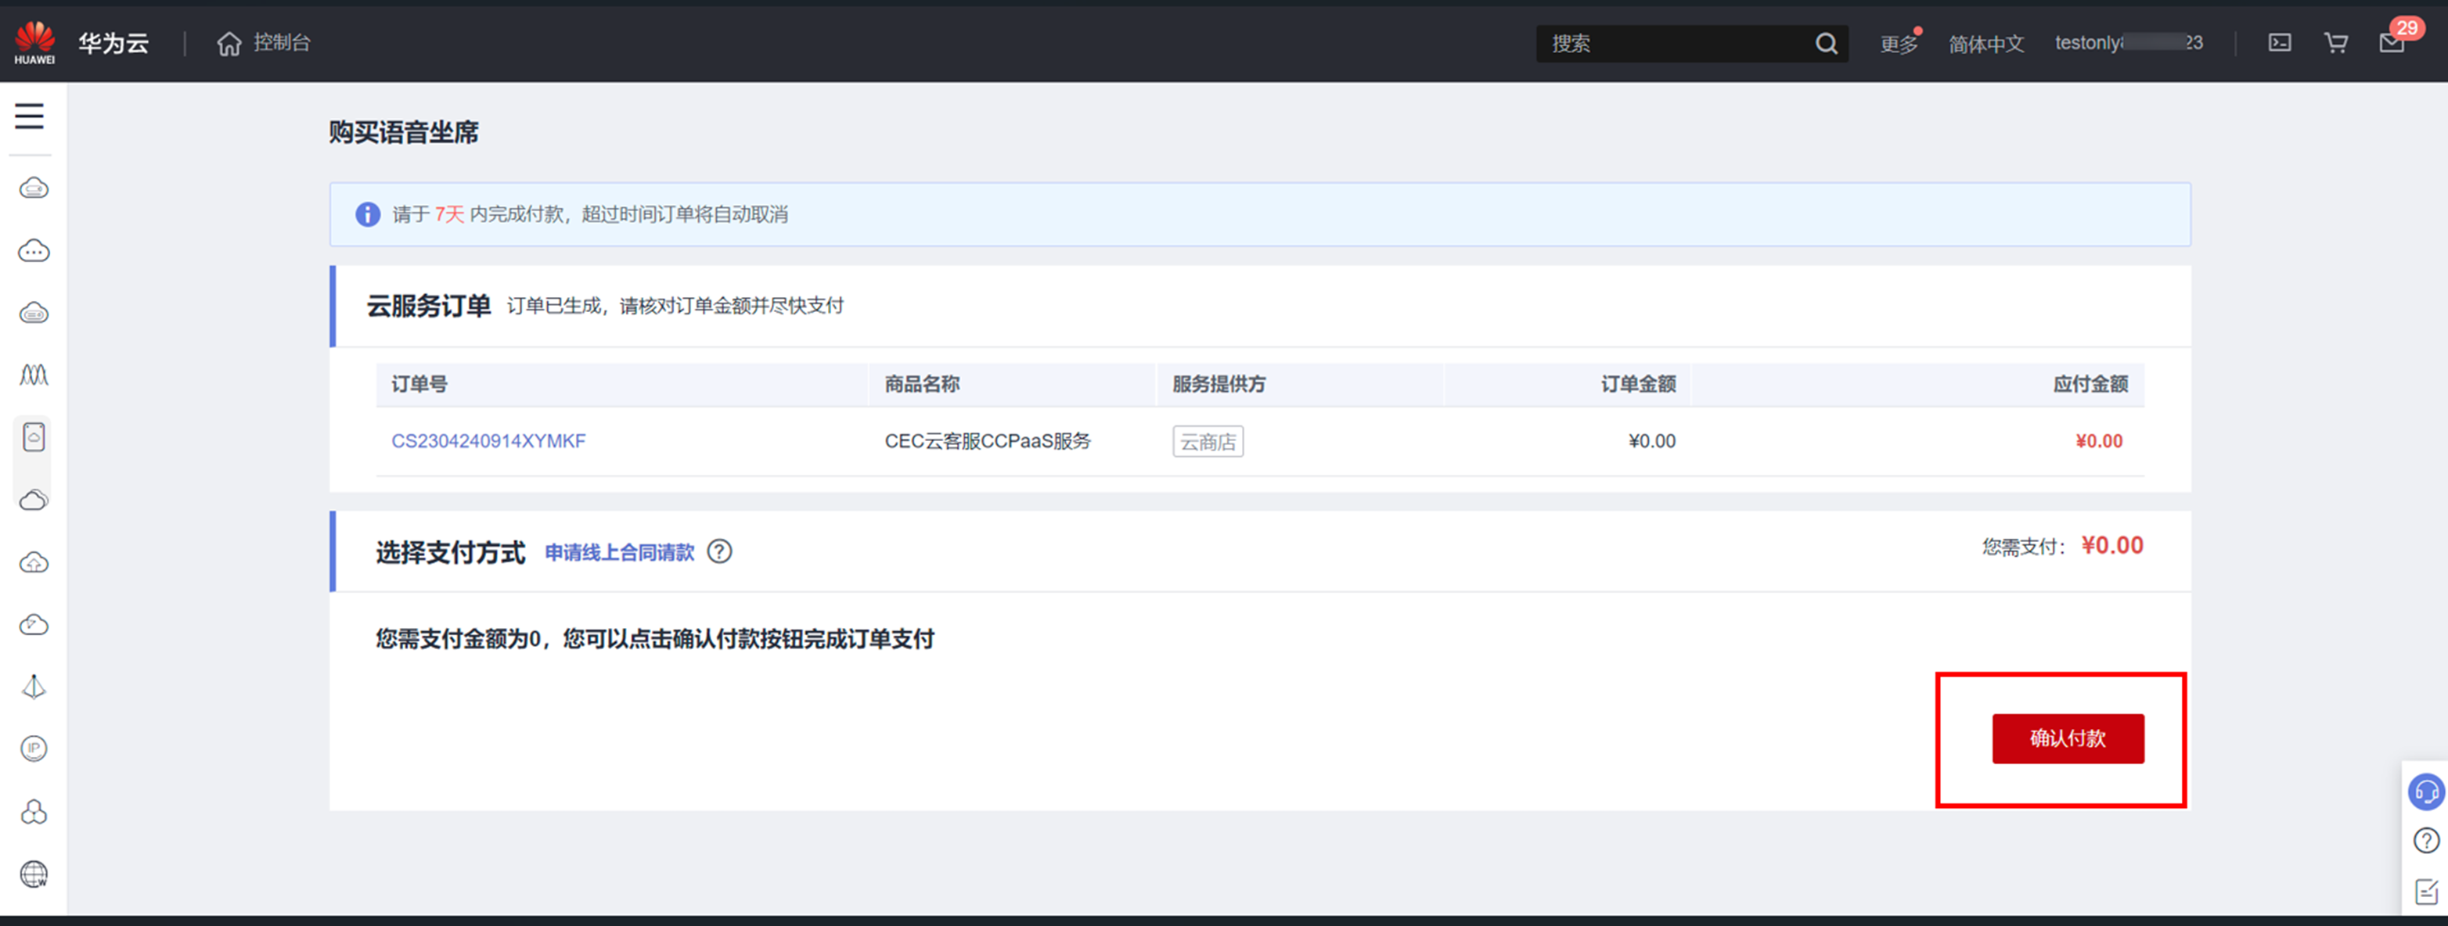Open the globe icon in sidebar
Viewport: 2448px width, 926px height.
pyautogui.click(x=33, y=874)
